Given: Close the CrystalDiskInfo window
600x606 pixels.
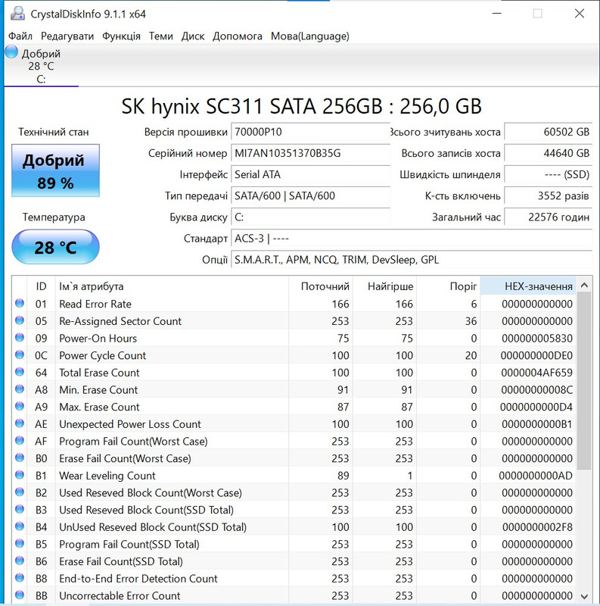Looking at the screenshot, I should coord(579,14).
